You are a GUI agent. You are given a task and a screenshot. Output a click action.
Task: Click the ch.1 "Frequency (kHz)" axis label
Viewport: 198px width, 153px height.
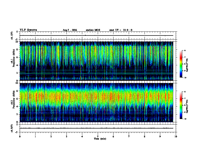[x=14, y=58]
